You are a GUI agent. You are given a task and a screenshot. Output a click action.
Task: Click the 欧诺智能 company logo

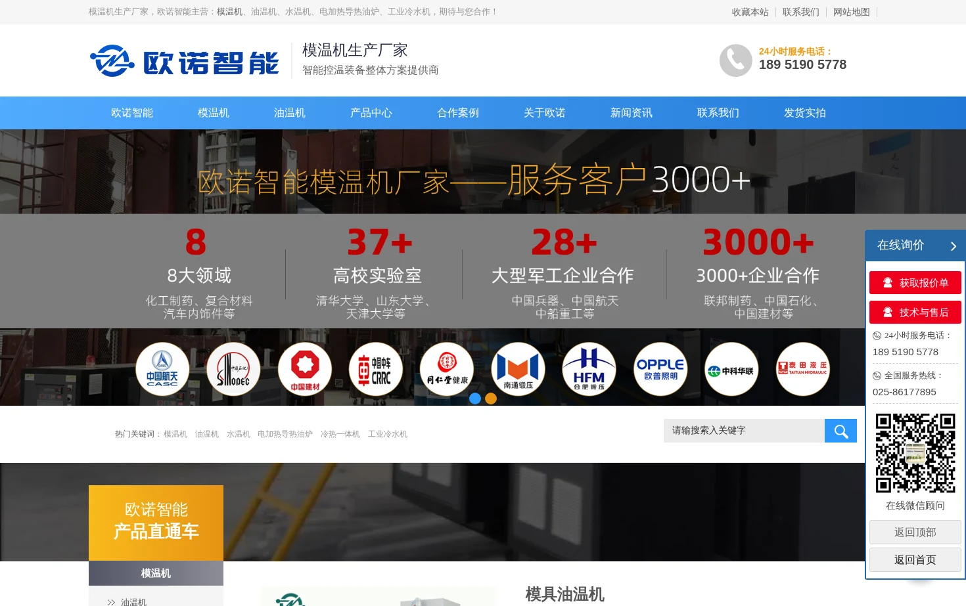coord(184,61)
